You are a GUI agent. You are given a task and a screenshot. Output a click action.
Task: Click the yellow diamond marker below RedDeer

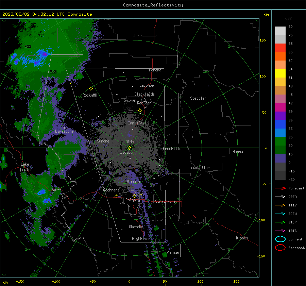140,111
